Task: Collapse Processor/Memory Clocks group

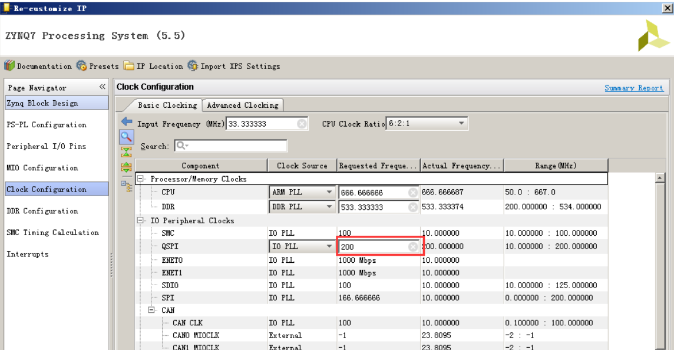Action: coord(140,179)
